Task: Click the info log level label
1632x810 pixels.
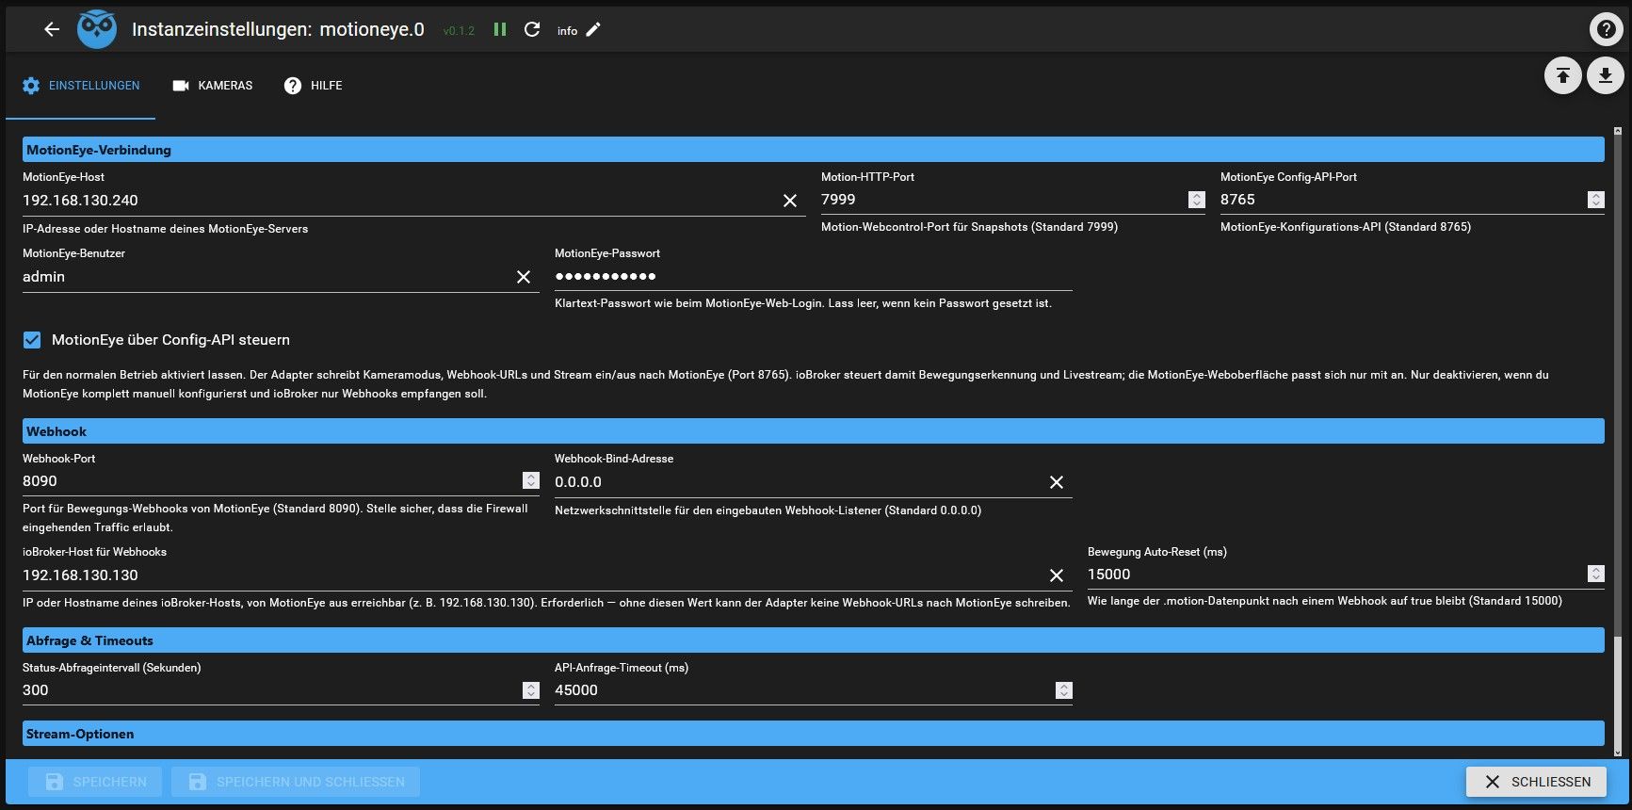Action: 567,31
